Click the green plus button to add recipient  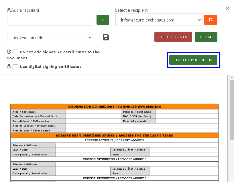click(103, 20)
